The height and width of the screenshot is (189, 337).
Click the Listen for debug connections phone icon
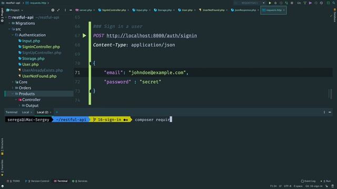pyautogui.click(x=286, y=3)
